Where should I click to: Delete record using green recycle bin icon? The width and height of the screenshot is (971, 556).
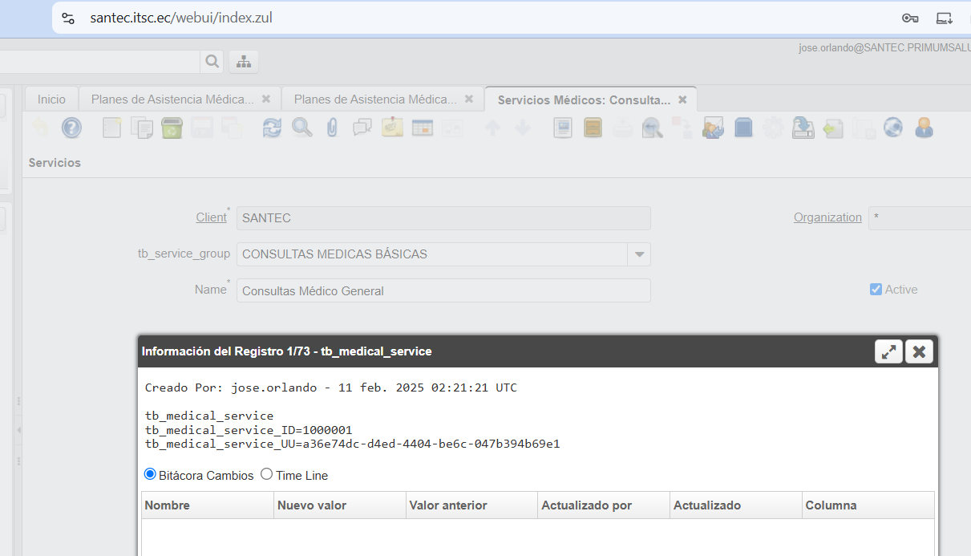(x=172, y=128)
